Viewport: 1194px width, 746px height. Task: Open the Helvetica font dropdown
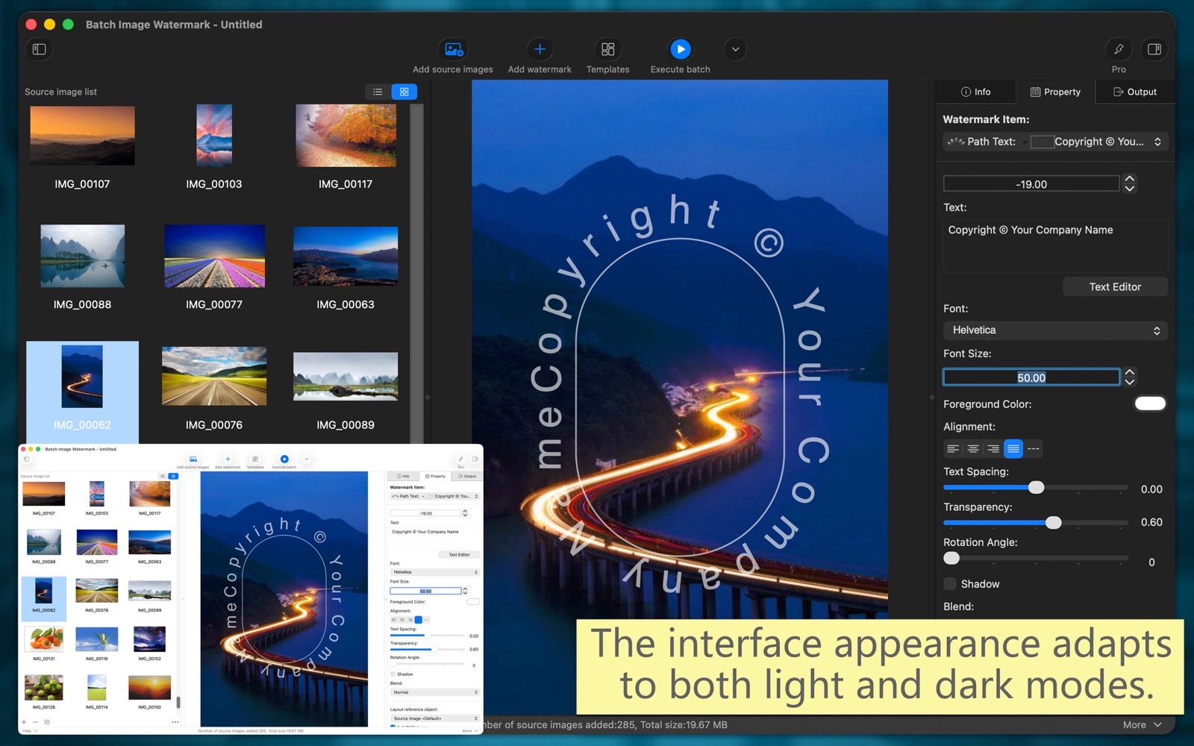[x=1054, y=330]
